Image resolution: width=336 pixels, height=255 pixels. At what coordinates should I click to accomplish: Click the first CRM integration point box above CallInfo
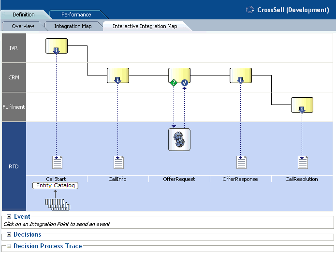[118, 75]
